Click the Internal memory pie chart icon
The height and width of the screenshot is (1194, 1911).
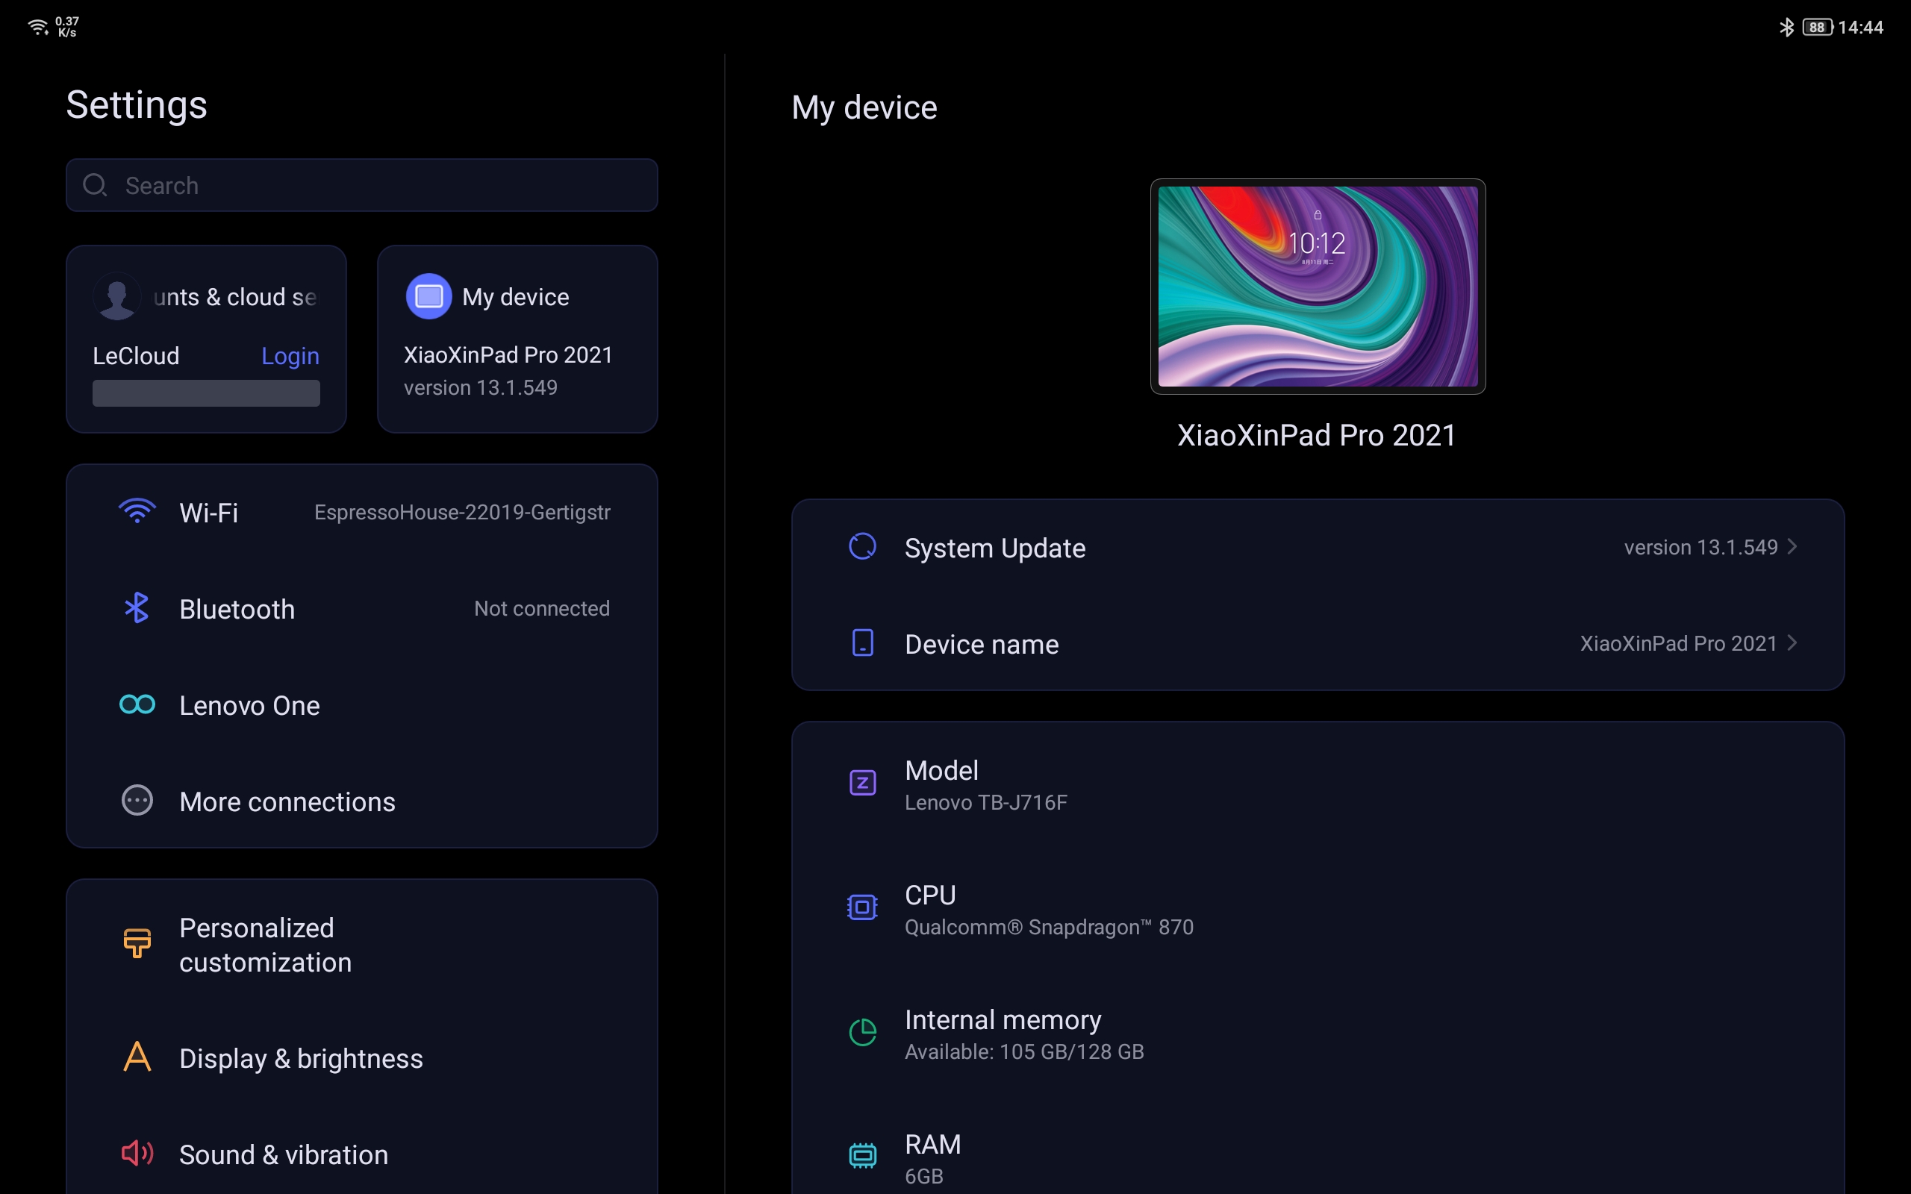point(862,1032)
